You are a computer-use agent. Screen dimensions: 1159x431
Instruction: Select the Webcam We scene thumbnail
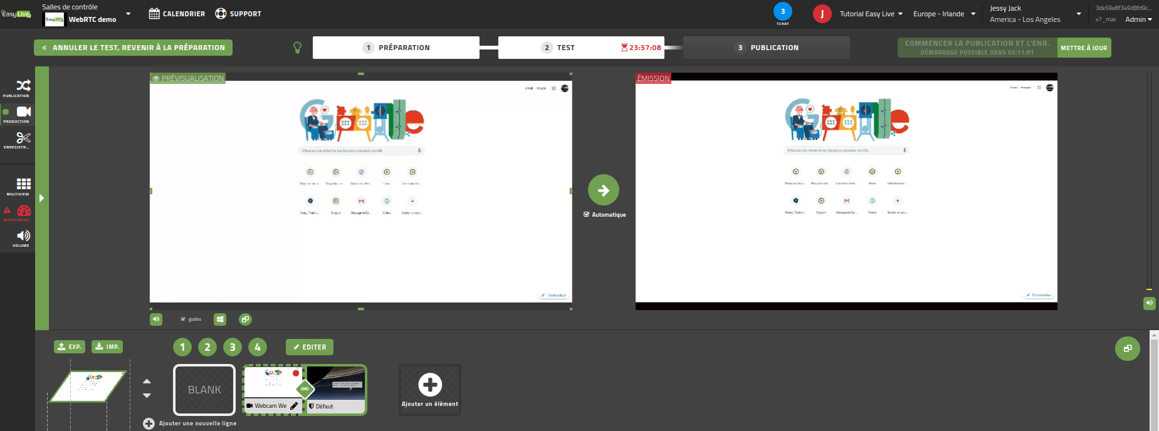273,390
